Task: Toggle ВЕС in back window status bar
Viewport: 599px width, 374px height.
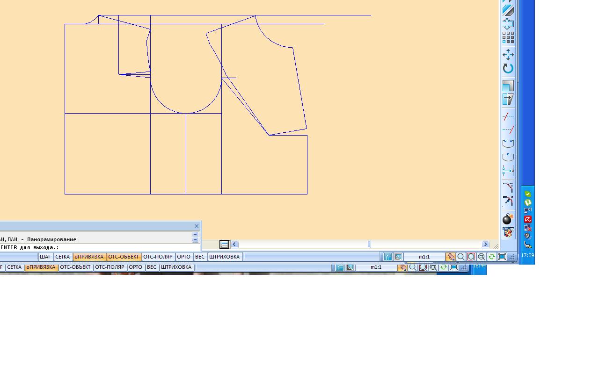Action: click(x=152, y=267)
